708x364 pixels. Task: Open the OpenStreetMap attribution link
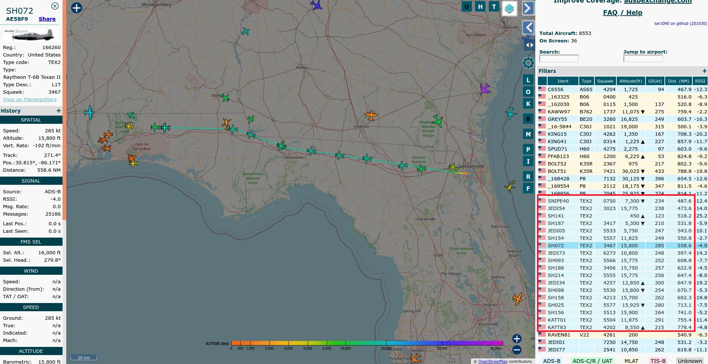click(493, 361)
